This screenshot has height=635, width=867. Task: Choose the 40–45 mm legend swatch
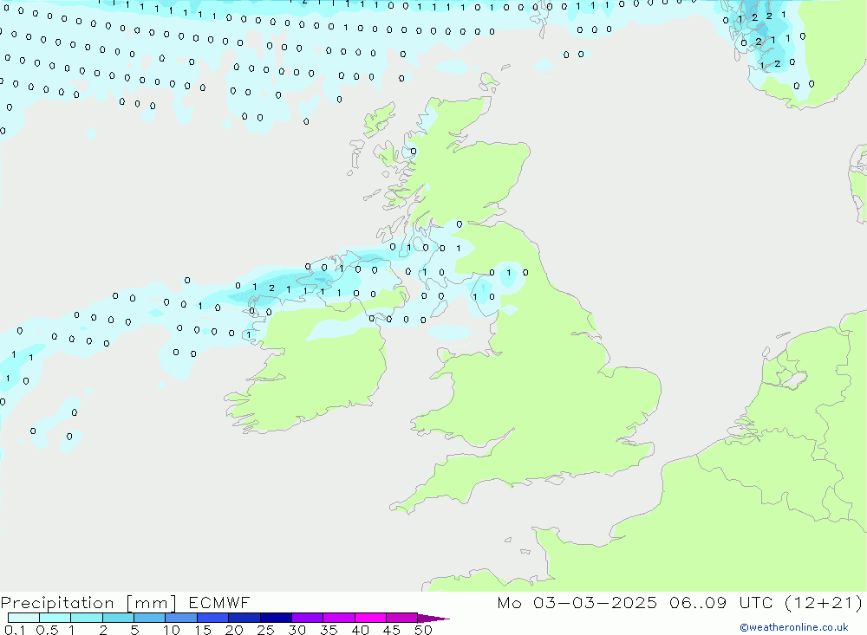point(370,618)
